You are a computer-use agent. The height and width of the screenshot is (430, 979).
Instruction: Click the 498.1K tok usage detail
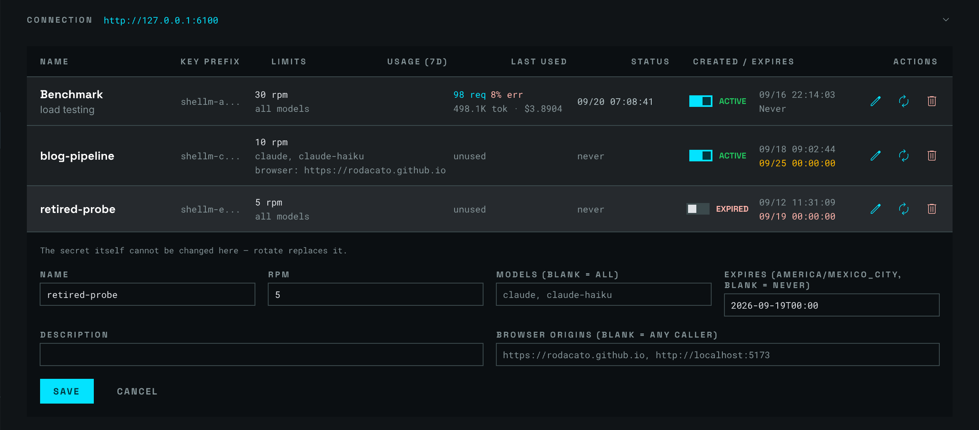480,109
